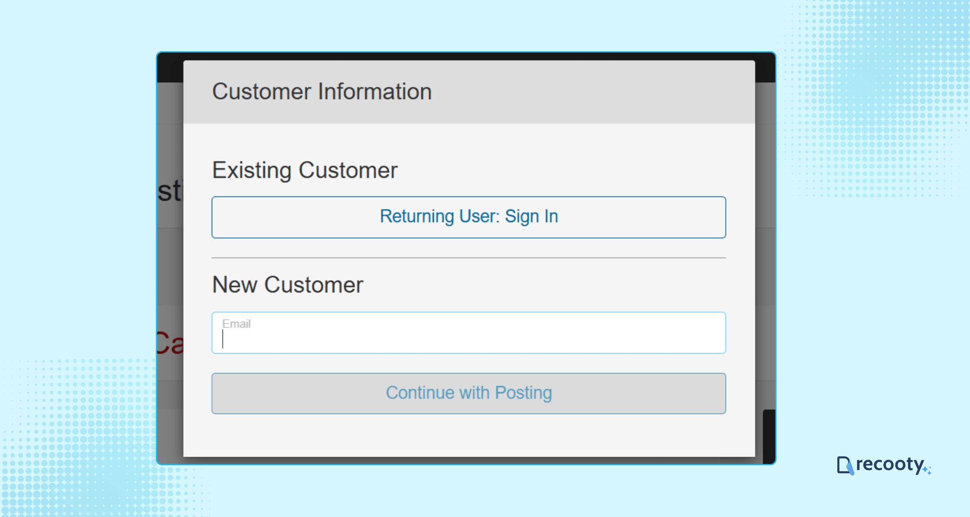This screenshot has width=970, height=517.
Task: Click the Existing Customer heading
Action: (x=304, y=170)
